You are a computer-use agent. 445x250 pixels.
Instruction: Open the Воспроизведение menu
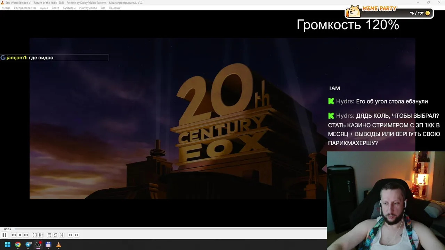pos(25,8)
